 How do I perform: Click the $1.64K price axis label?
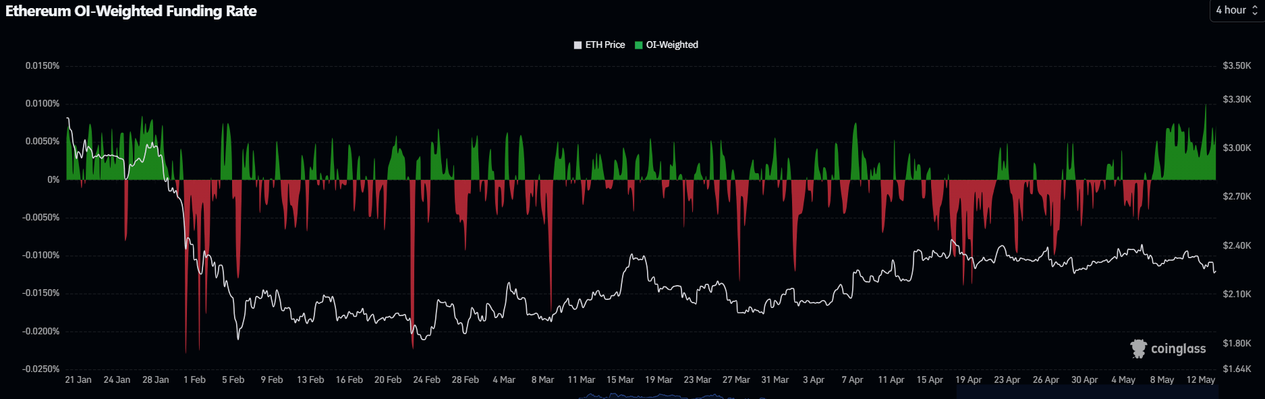coord(1237,369)
